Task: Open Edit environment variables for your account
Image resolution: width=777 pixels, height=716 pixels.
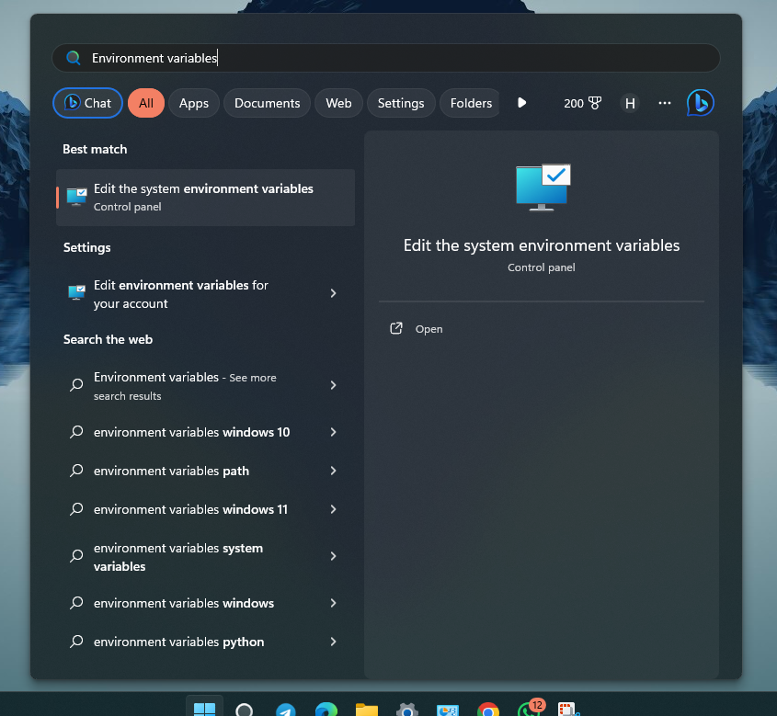Action: click(206, 294)
